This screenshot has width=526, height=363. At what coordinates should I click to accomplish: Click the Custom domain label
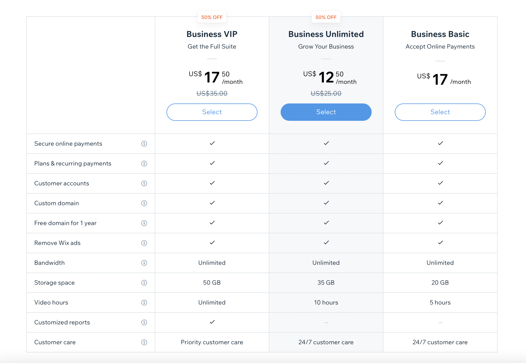click(57, 203)
